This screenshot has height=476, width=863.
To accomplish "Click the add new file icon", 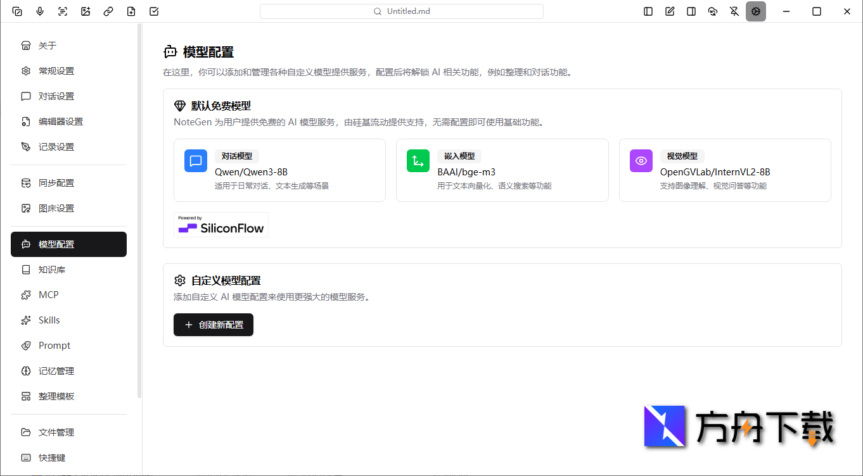I will [x=131, y=11].
